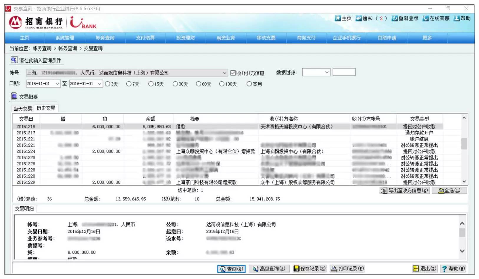Switch to the 当天交易 tab

[23, 109]
